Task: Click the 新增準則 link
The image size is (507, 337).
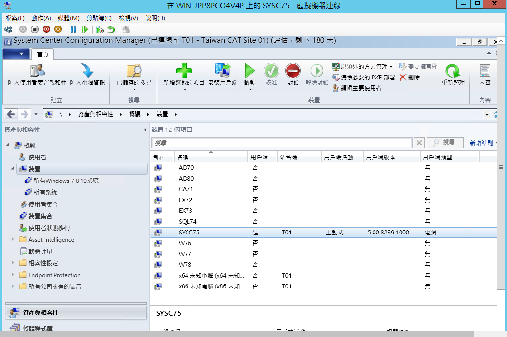Action: tap(481, 143)
